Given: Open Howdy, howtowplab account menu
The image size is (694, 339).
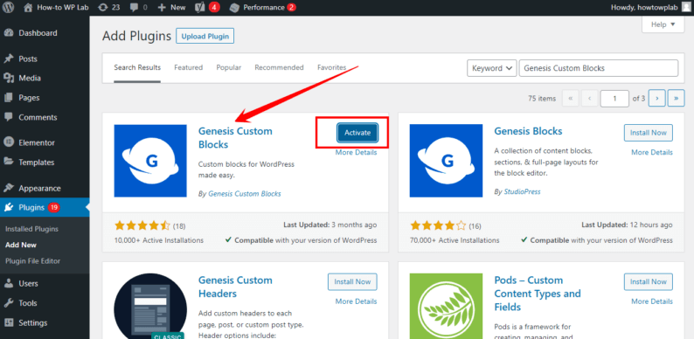Looking at the screenshot, I should [x=644, y=8].
